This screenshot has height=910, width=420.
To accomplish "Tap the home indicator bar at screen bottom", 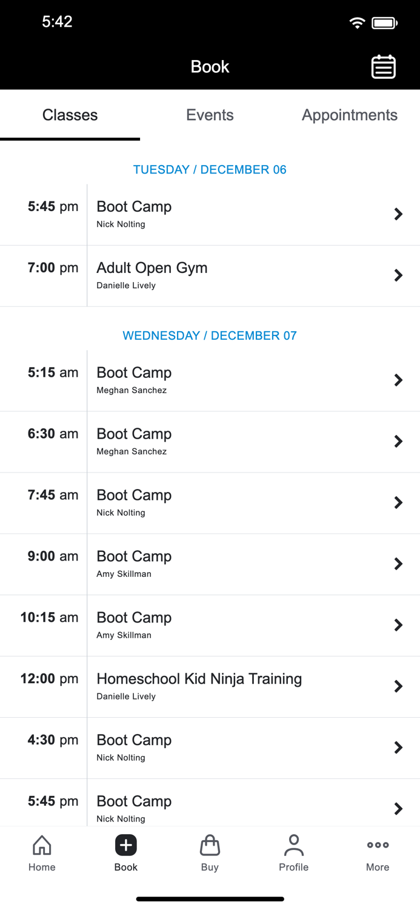I will 210,898.
